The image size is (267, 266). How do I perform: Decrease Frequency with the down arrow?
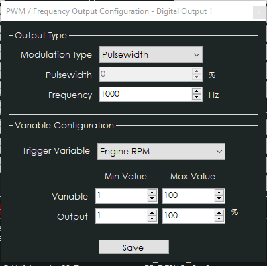197,97
